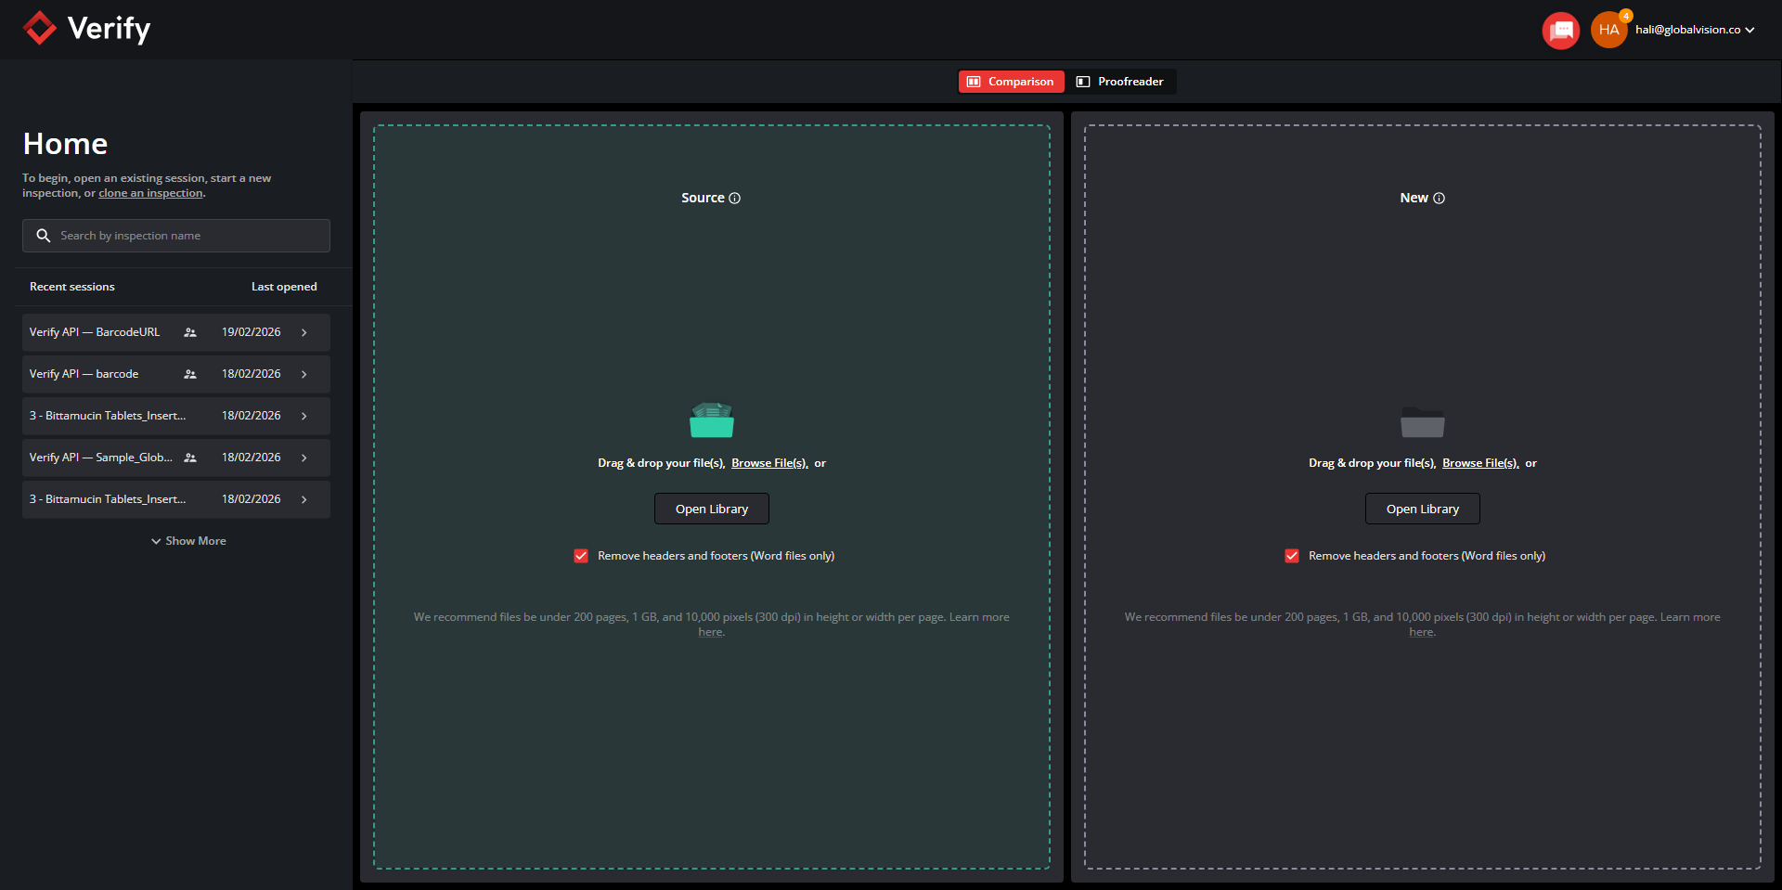Select Verify API — BarcodeURL session name
The width and height of the screenshot is (1782, 890).
pyautogui.click(x=95, y=332)
